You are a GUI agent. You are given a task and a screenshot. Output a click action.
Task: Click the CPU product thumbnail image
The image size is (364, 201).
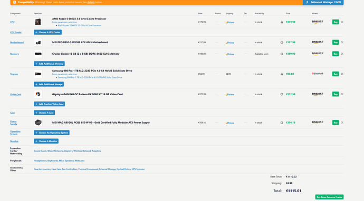(38, 22)
